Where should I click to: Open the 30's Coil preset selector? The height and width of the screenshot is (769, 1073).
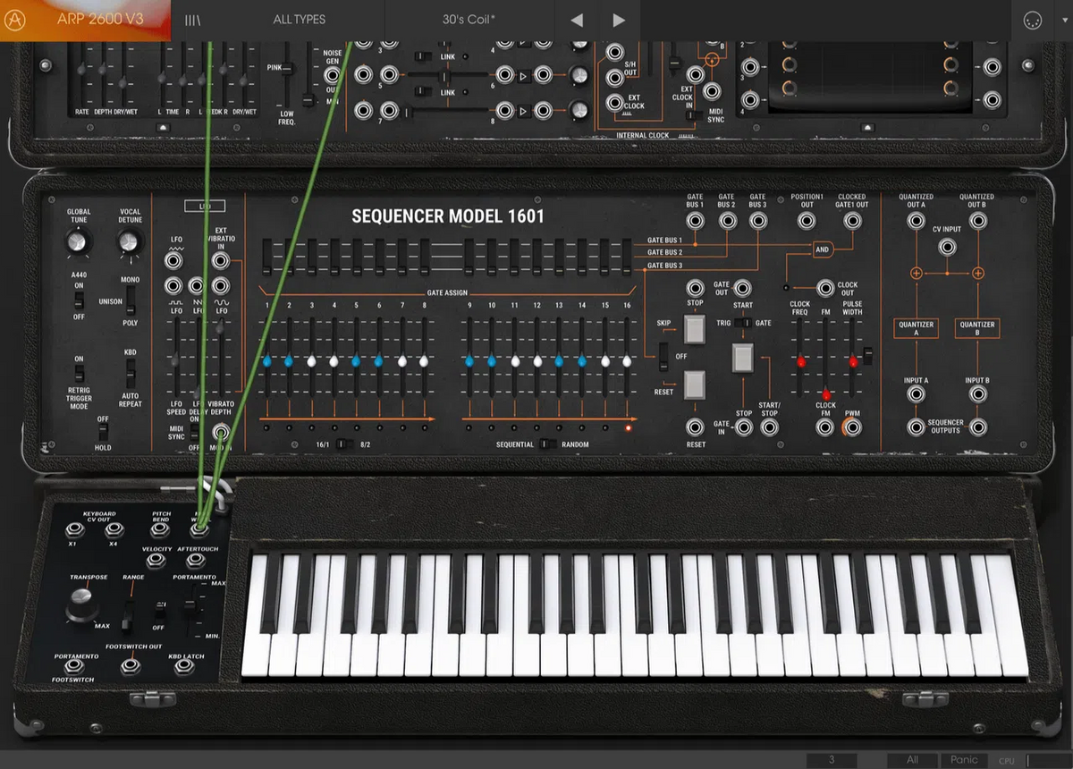(x=467, y=19)
